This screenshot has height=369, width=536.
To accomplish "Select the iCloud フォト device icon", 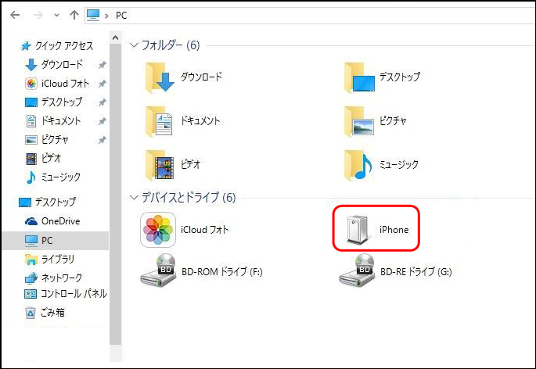I will [x=158, y=230].
